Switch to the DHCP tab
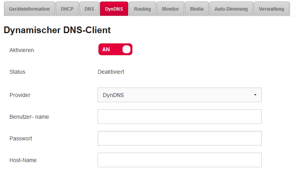 pyautogui.click(x=67, y=9)
